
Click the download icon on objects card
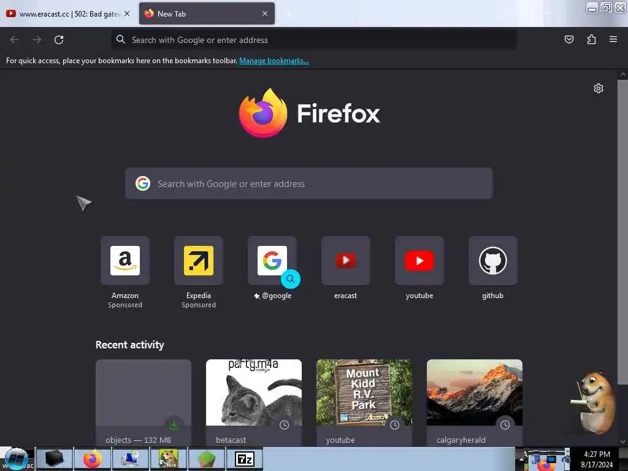(174, 425)
